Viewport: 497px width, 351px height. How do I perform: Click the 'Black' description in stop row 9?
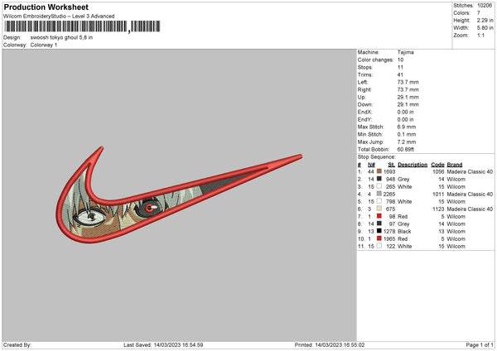pos(404,232)
